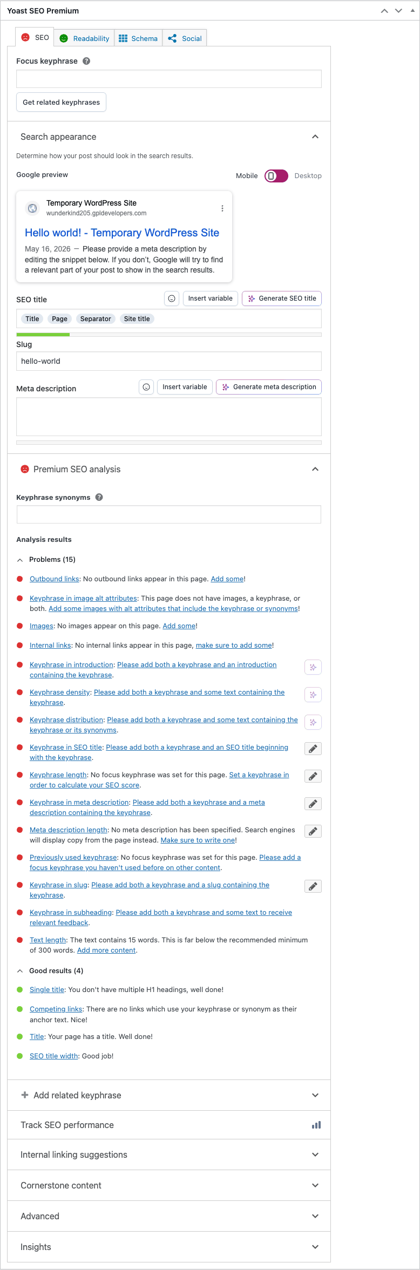Open the SEO title width link
The height and width of the screenshot is (1270, 420).
pos(54,1056)
